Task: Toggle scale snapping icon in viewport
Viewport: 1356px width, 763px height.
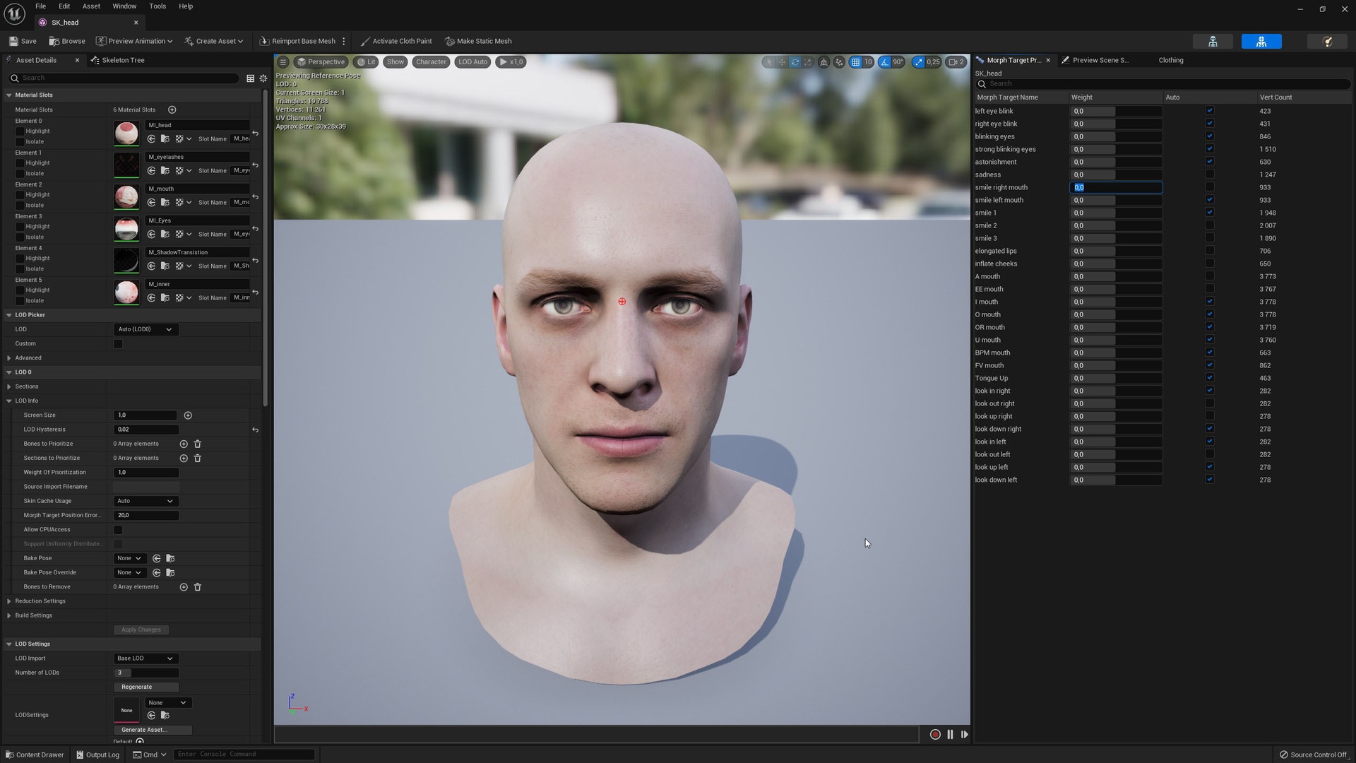Action: pos(918,62)
